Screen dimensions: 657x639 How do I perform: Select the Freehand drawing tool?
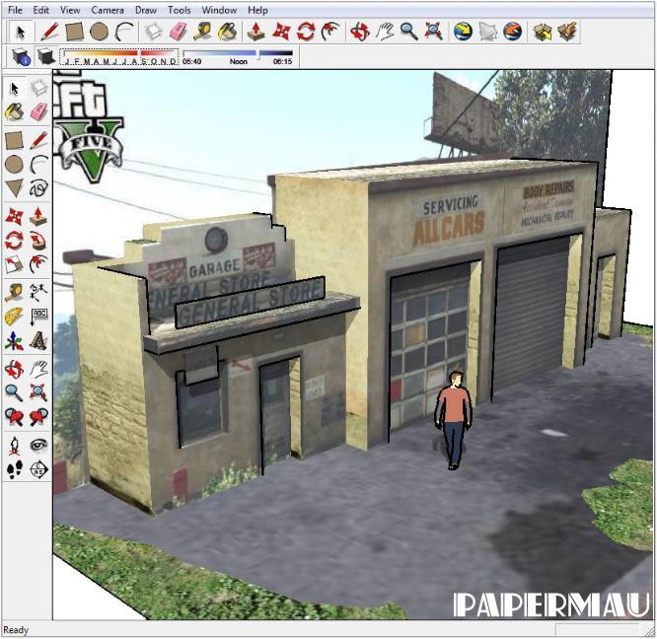coord(38,188)
